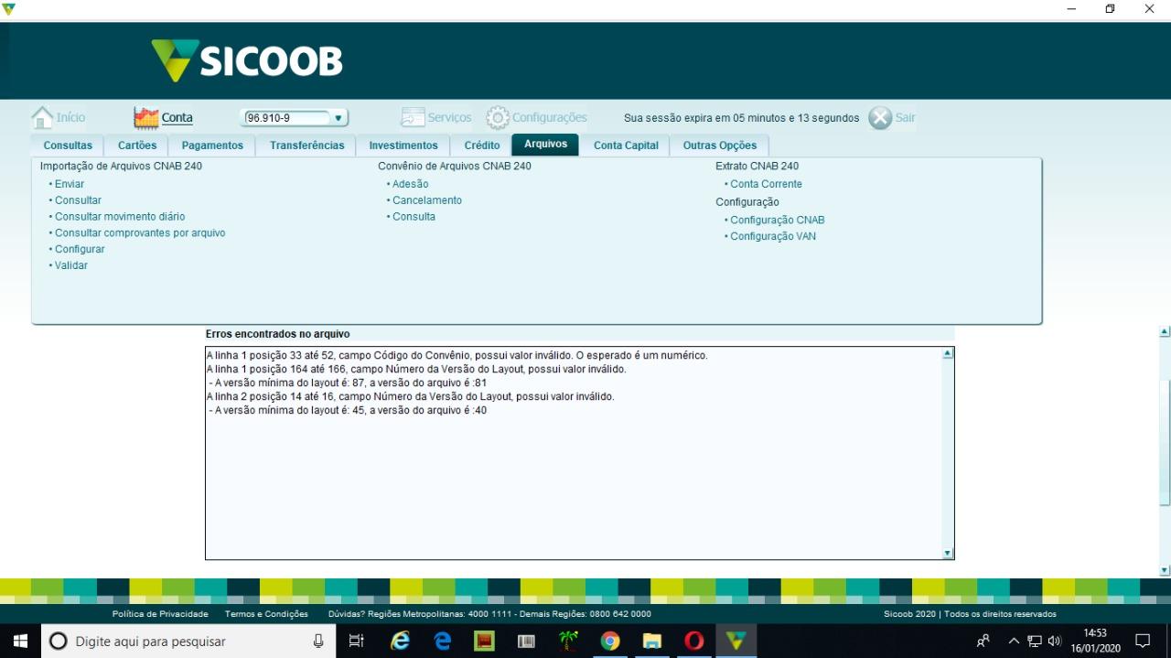Open the notification center icon
The height and width of the screenshot is (658, 1171).
click(1143, 641)
